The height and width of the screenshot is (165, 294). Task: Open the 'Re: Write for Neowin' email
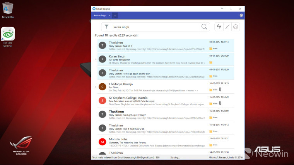[166, 59]
